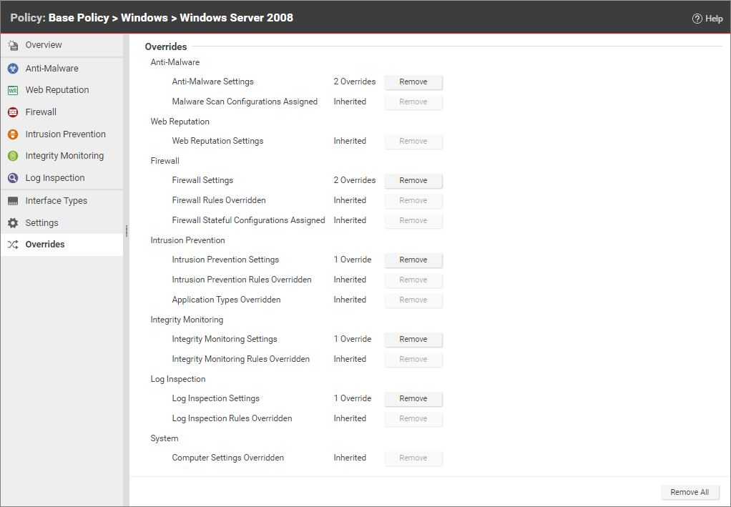This screenshot has width=731, height=507.
Task: Remove Anti-Malware Settings overrides
Action: tap(413, 82)
